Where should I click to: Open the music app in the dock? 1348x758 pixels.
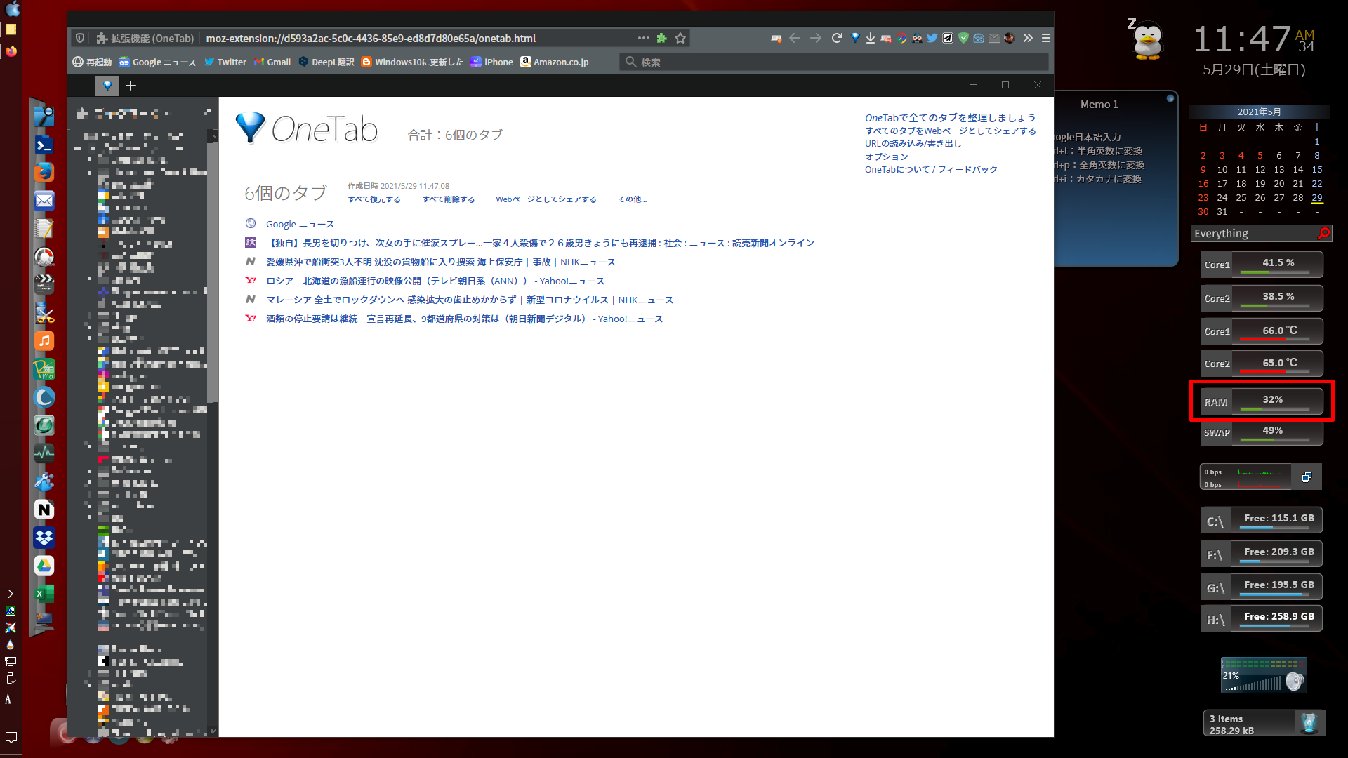44,341
